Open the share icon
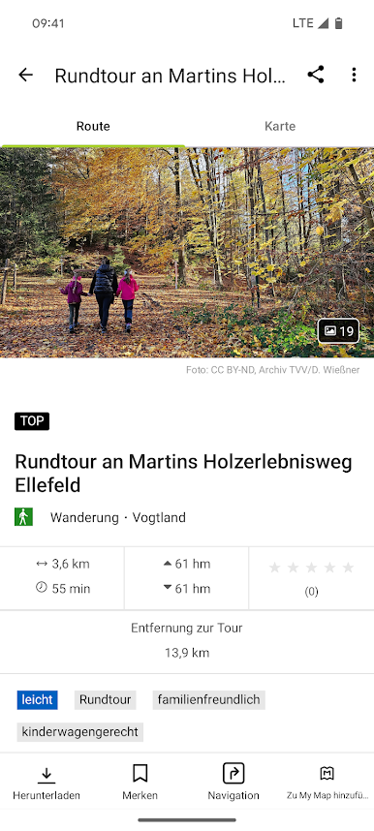Image resolution: width=374 pixels, height=831 pixels. pyautogui.click(x=316, y=75)
